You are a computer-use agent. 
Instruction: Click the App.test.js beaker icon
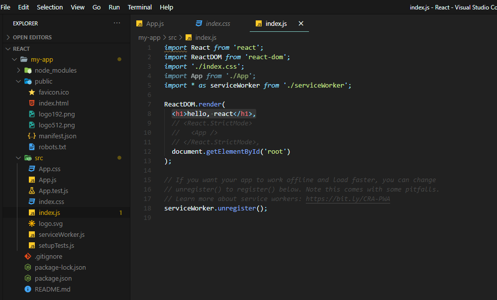(31, 191)
